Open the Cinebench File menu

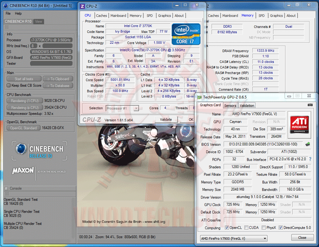point(8,13)
